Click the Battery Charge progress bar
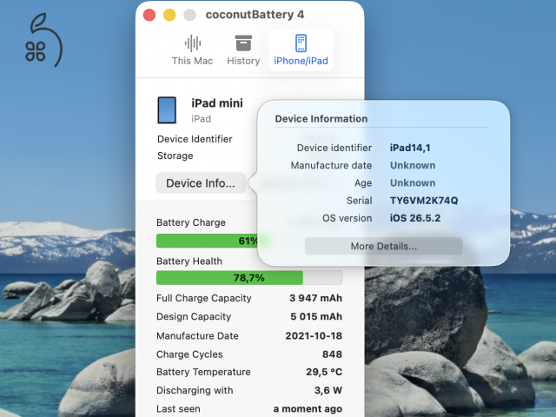The height and width of the screenshot is (417, 556). tap(207, 241)
